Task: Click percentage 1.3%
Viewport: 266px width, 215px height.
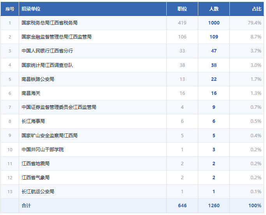Action: [256, 93]
